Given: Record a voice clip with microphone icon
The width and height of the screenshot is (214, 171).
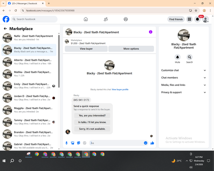Looking at the screenshot, I should pos(66,143).
